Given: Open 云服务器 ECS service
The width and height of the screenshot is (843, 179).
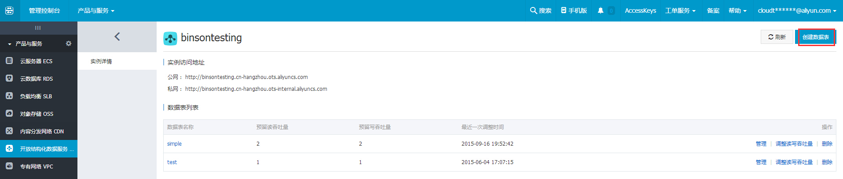Looking at the screenshot, I should [x=36, y=61].
